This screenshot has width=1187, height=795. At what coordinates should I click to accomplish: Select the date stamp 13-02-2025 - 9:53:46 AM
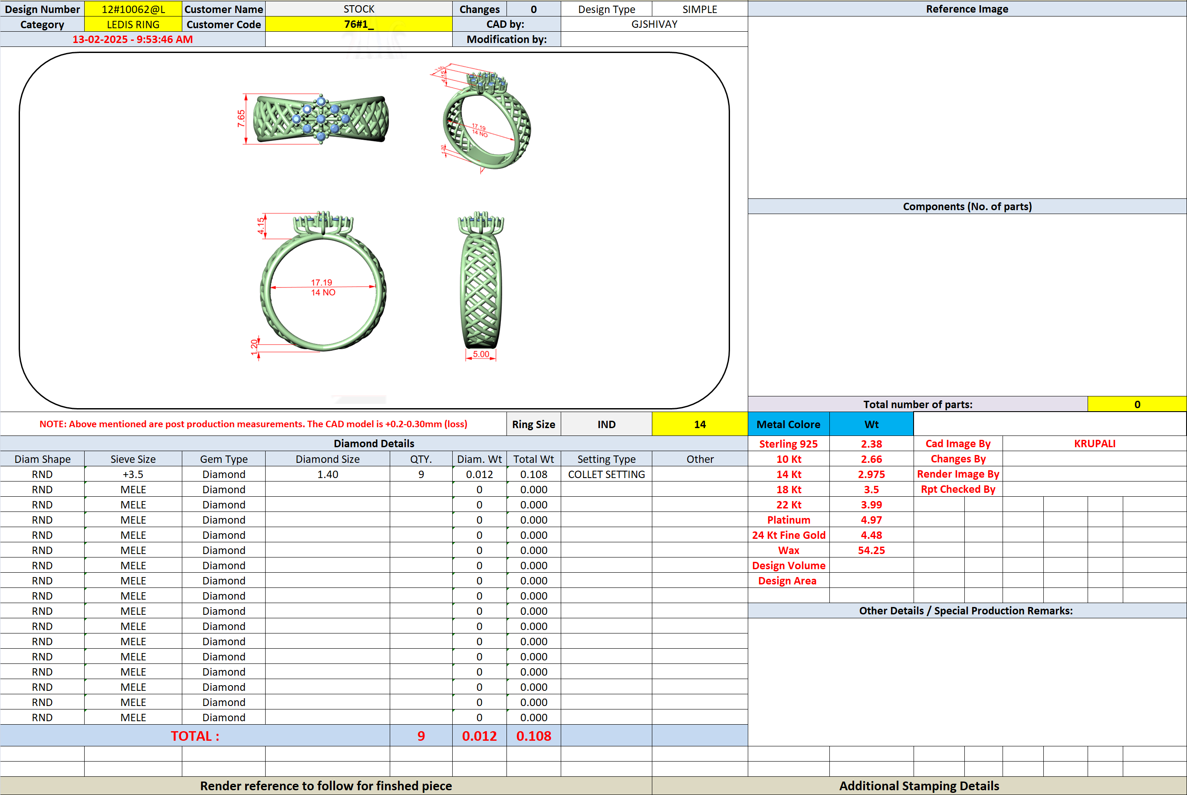pos(133,40)
